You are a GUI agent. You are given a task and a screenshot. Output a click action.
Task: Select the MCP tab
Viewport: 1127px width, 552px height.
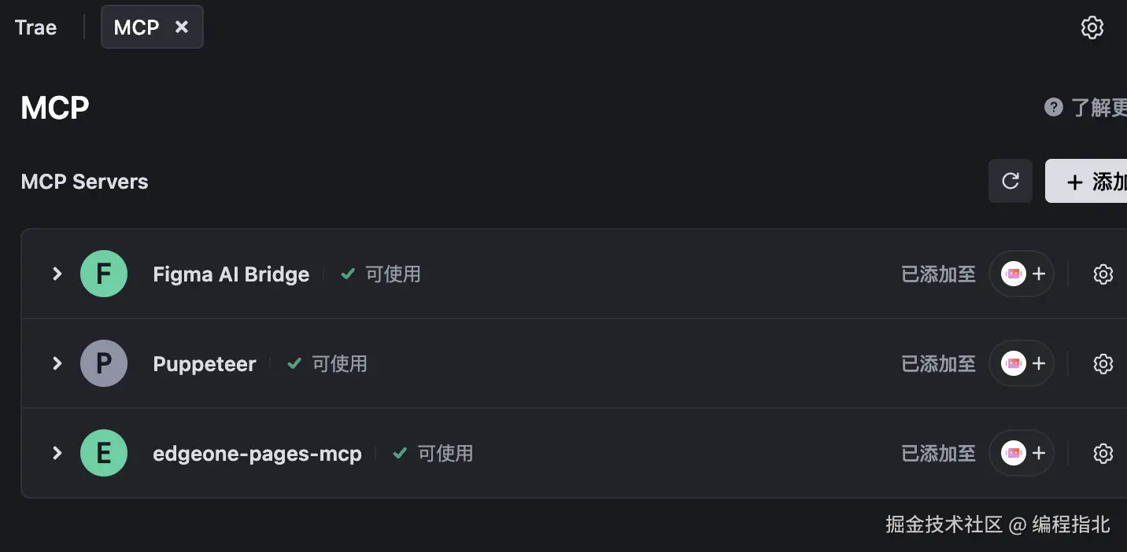(136, 28)
